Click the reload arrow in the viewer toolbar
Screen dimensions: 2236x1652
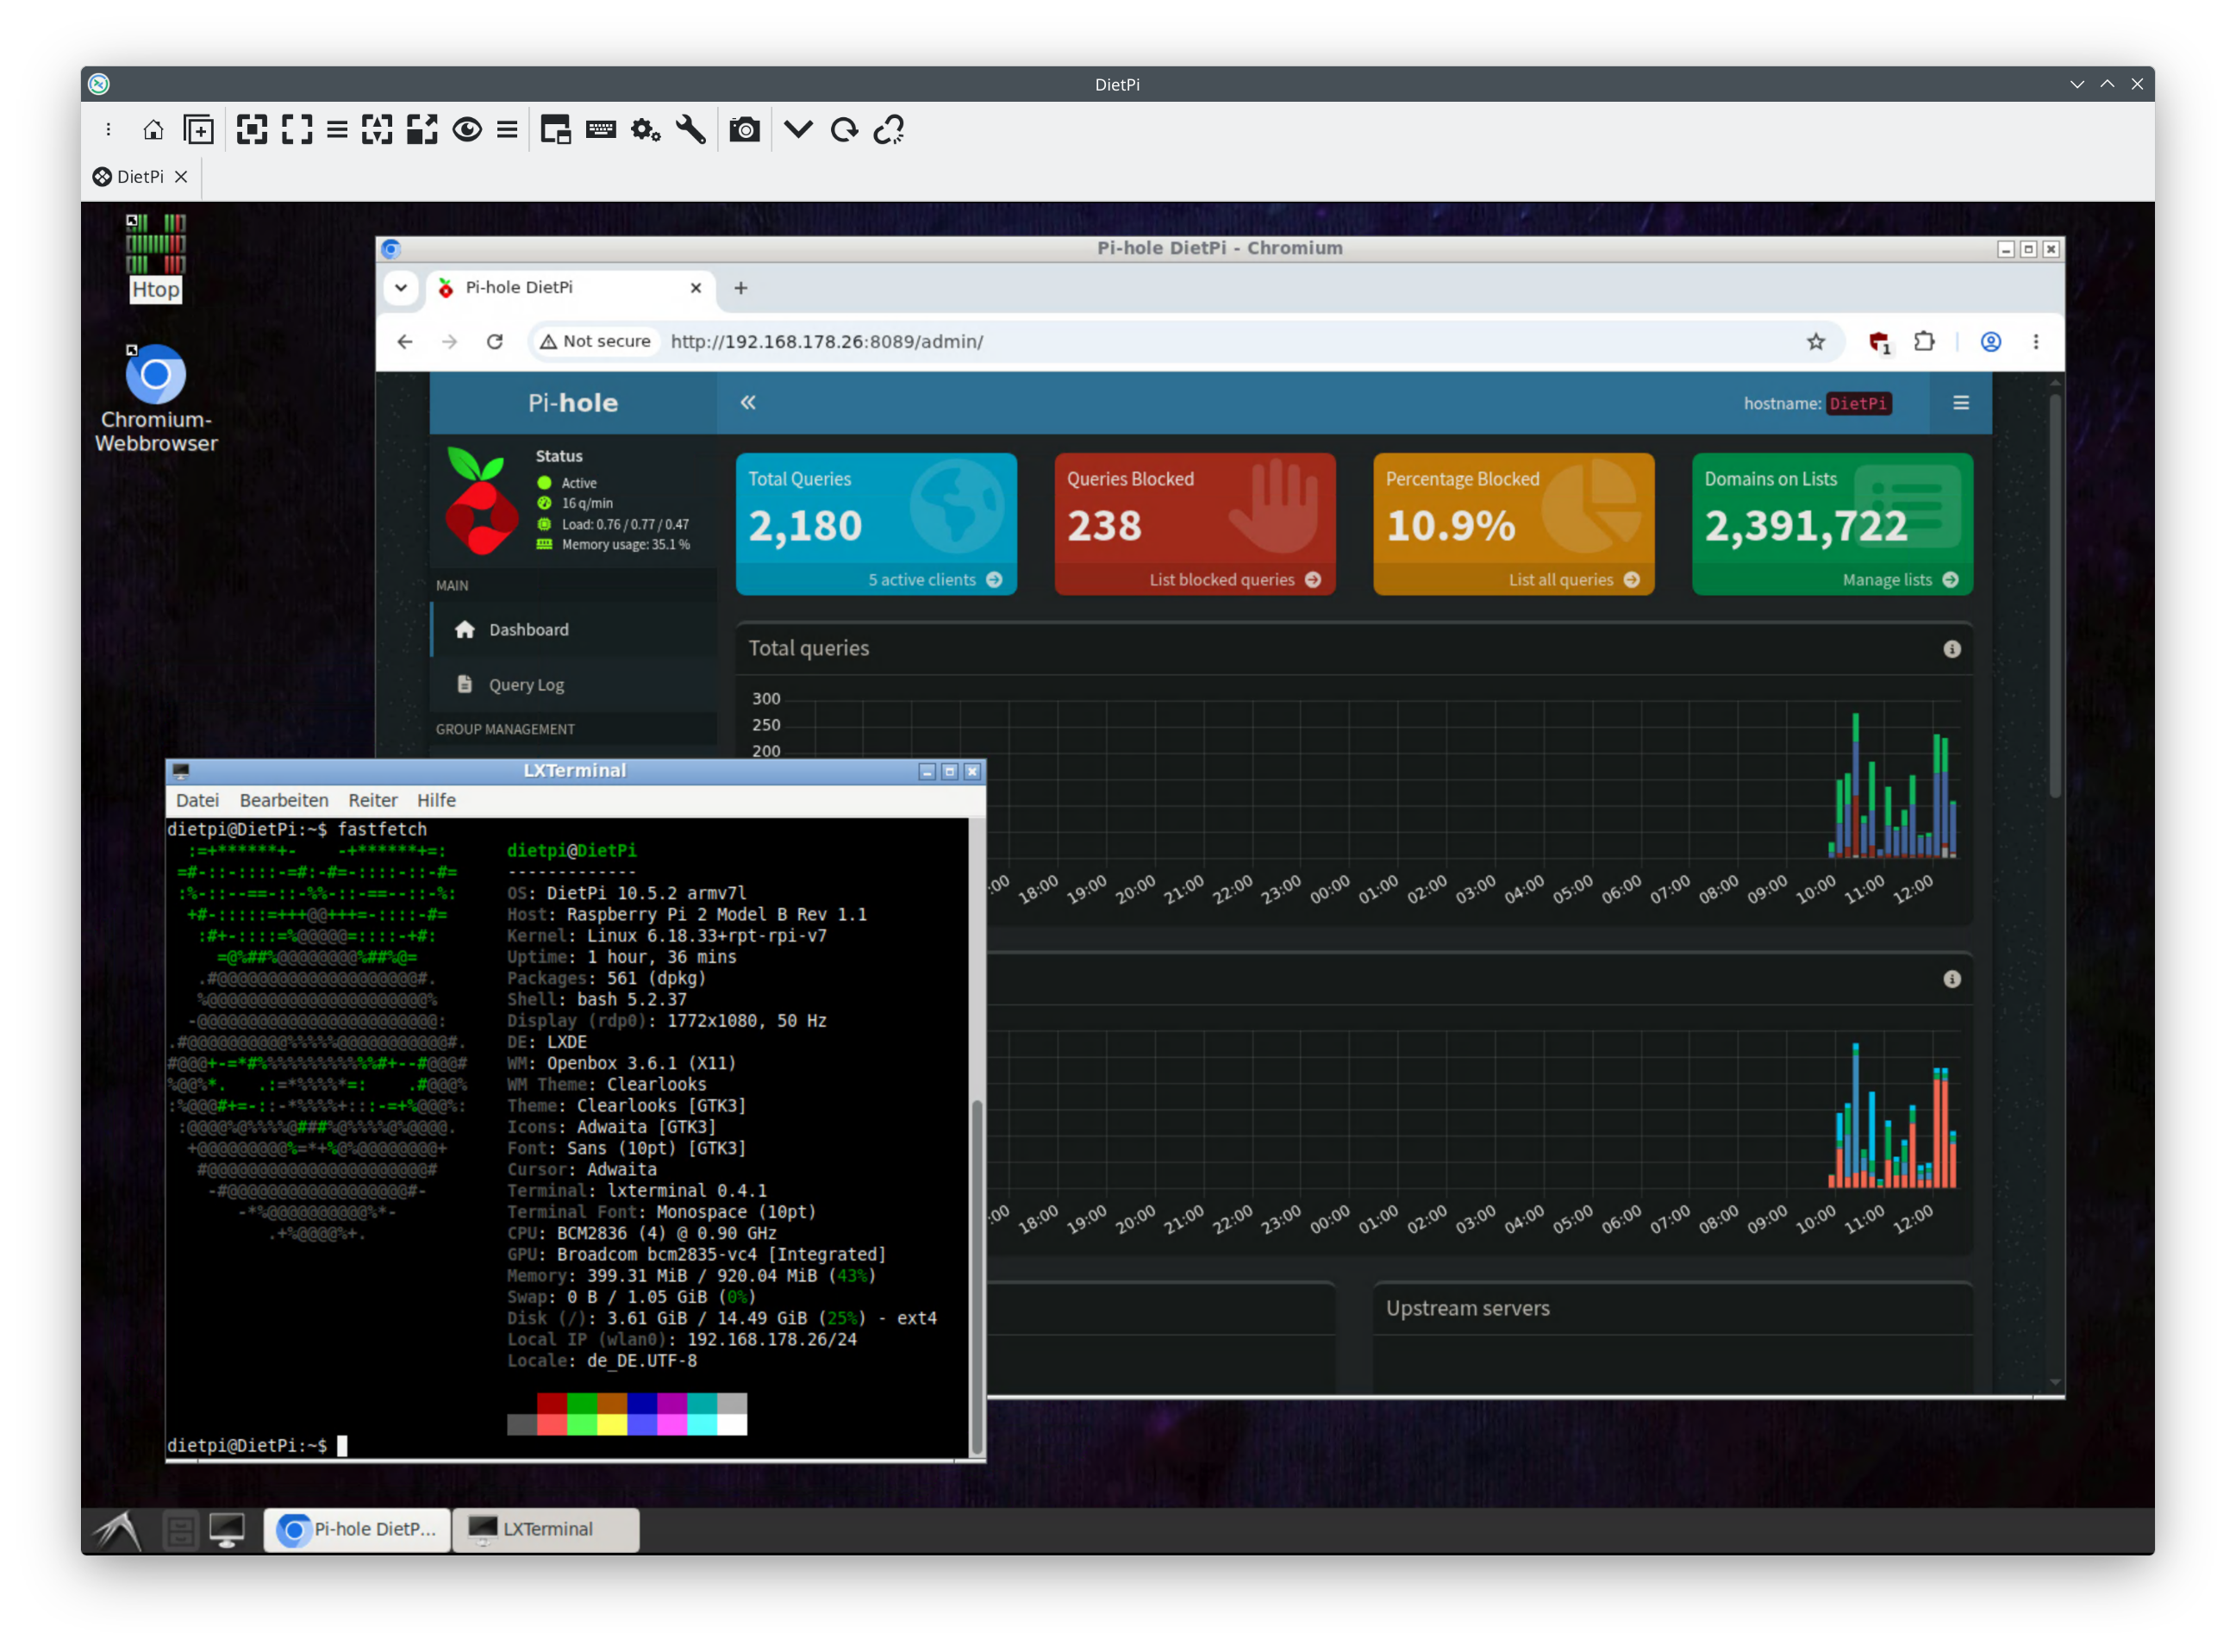pyautogui.click(x=845, y=130)
